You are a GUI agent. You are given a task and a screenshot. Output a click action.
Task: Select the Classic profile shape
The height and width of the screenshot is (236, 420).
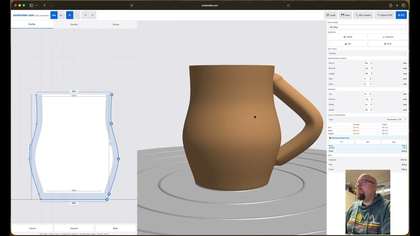(32, 228)
